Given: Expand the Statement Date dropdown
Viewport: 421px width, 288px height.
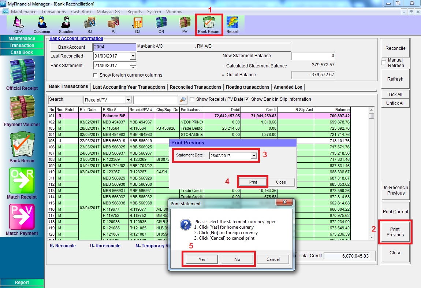Looking at the screenshot, I should pyautogui.click(x=254, y=156).
